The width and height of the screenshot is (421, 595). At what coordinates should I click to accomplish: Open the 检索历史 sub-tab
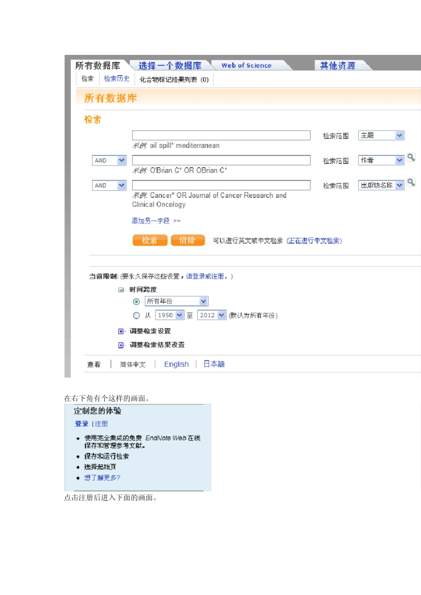click(117, 79)
